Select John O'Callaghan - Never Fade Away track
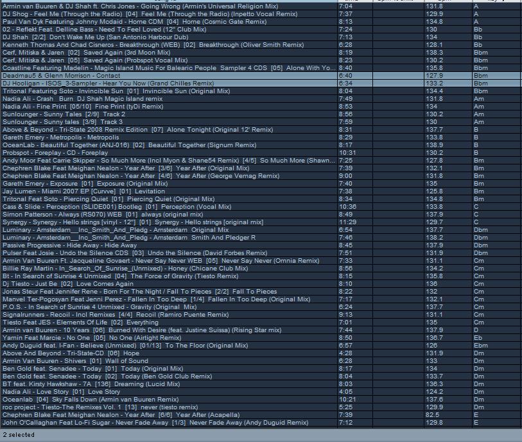522x442 pixels. tap(261, 422)
